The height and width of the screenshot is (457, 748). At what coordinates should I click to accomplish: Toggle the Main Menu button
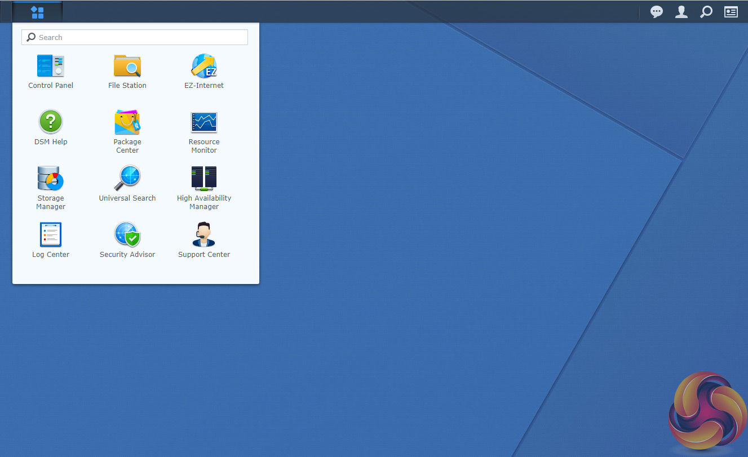(x=37, y=12)
